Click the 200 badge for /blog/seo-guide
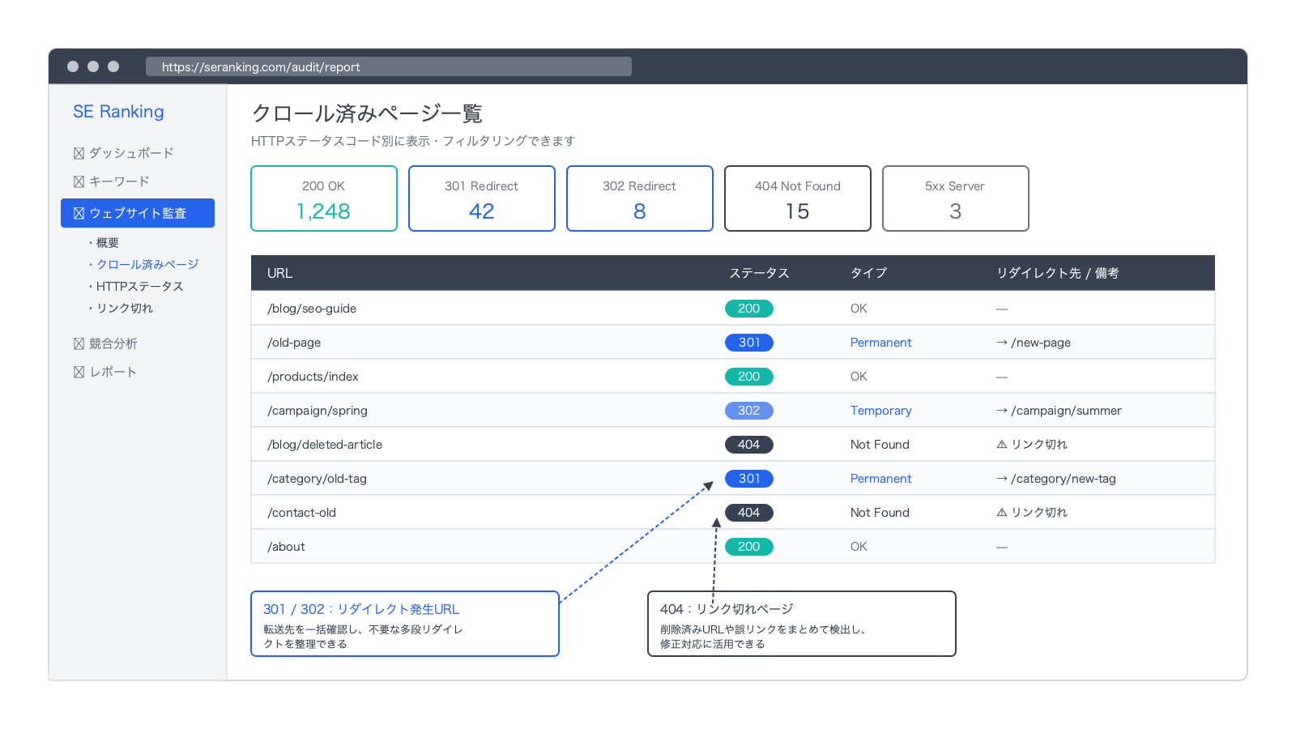The image size is (1296, 729). 749,309
